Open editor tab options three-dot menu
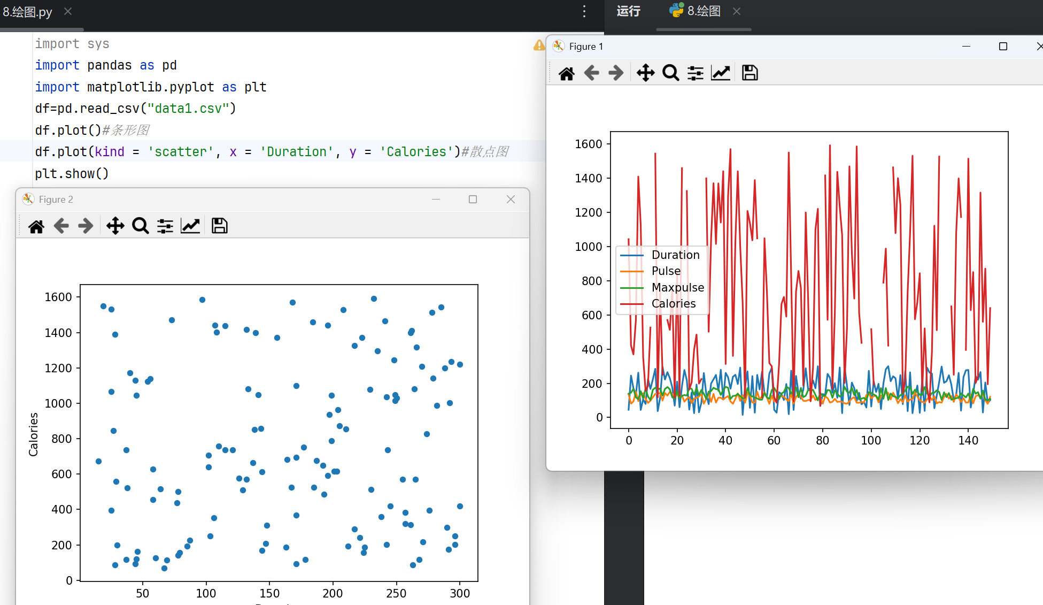This screenshot has width=1043, height=605. (x=584, y=11)
